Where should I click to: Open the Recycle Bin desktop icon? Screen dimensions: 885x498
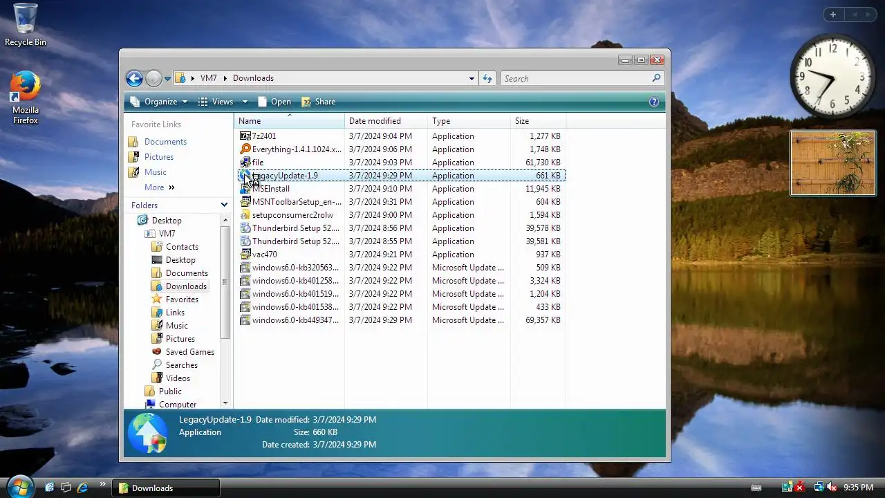click(26, 25)
